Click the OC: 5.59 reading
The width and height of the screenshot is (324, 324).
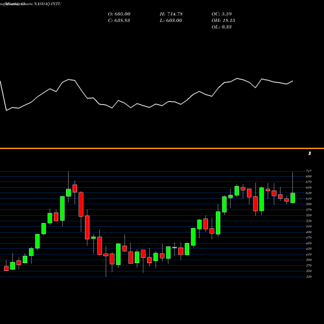(x=222, y=14)
